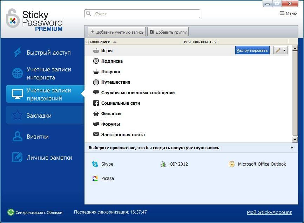The height and width of the screenshot is (223, 304).
Task: Click the notepad icon beside Личные заметки
Action: point(18,157)
